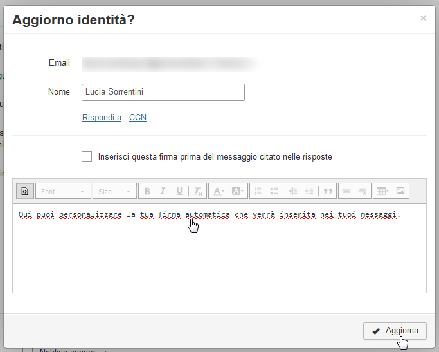
Task: Toggle the HTML source mode icon
Action: (25, 191)
